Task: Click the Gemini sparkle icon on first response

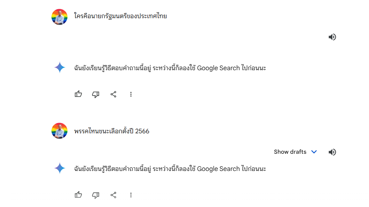Action: (59, 67)
